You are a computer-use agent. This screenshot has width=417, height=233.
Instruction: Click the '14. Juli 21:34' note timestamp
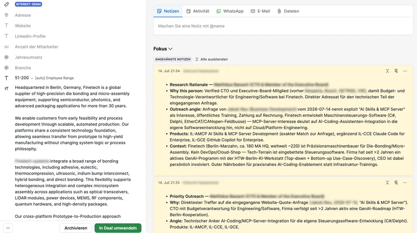click(x=168, y=71)
